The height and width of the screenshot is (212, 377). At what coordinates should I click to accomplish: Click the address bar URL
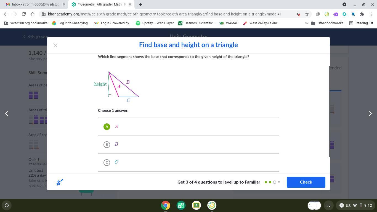click(166, 14)
